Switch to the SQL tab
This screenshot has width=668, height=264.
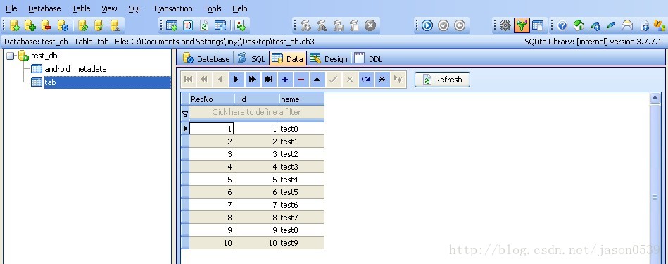252,58
